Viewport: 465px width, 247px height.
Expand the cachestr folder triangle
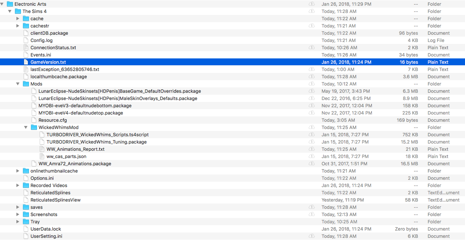pyautogui.click(x=18, y=26)
